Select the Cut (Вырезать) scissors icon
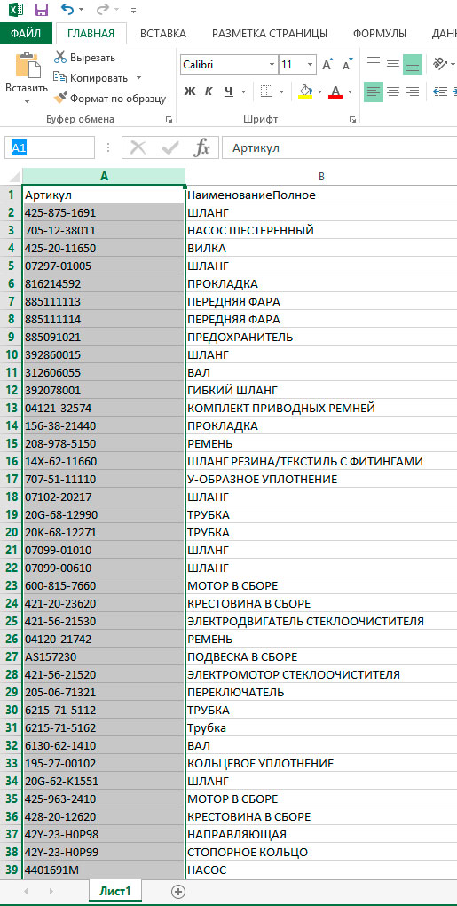The width and height of the screenshot is (457, 906). [x=60, y=57]
